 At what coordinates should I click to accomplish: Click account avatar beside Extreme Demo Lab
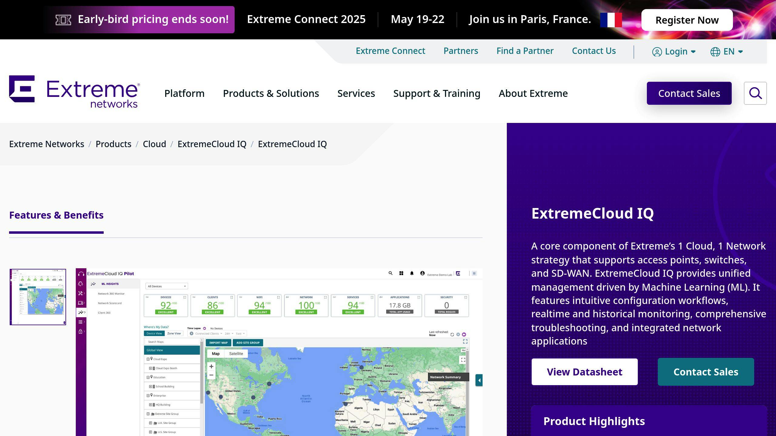point(422,273)
